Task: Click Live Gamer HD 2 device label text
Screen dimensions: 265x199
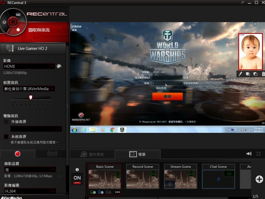Action: 32,49
